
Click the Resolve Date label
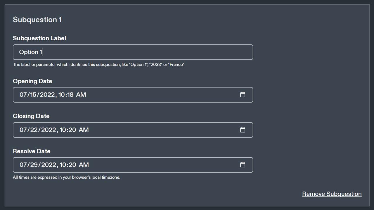(x=32, y=151)
